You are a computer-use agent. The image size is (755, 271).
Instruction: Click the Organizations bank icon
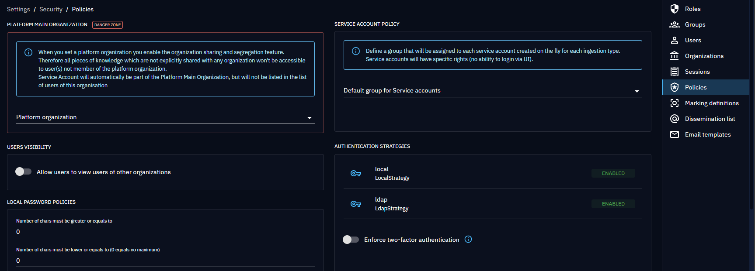click(x=675, y=56)
